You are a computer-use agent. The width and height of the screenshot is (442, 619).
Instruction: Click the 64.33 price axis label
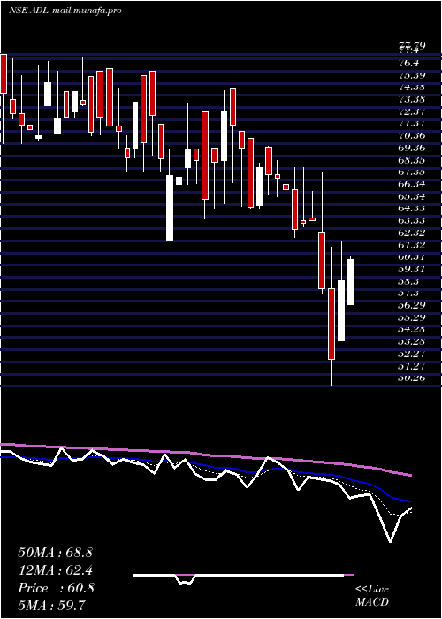coord(411,209)
